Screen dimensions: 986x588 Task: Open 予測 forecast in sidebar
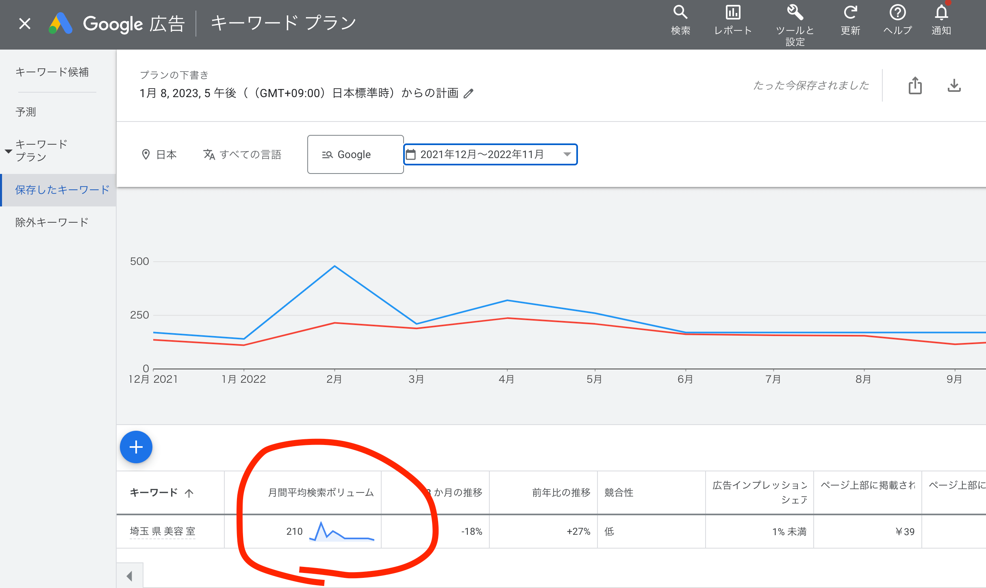point(26,112)
